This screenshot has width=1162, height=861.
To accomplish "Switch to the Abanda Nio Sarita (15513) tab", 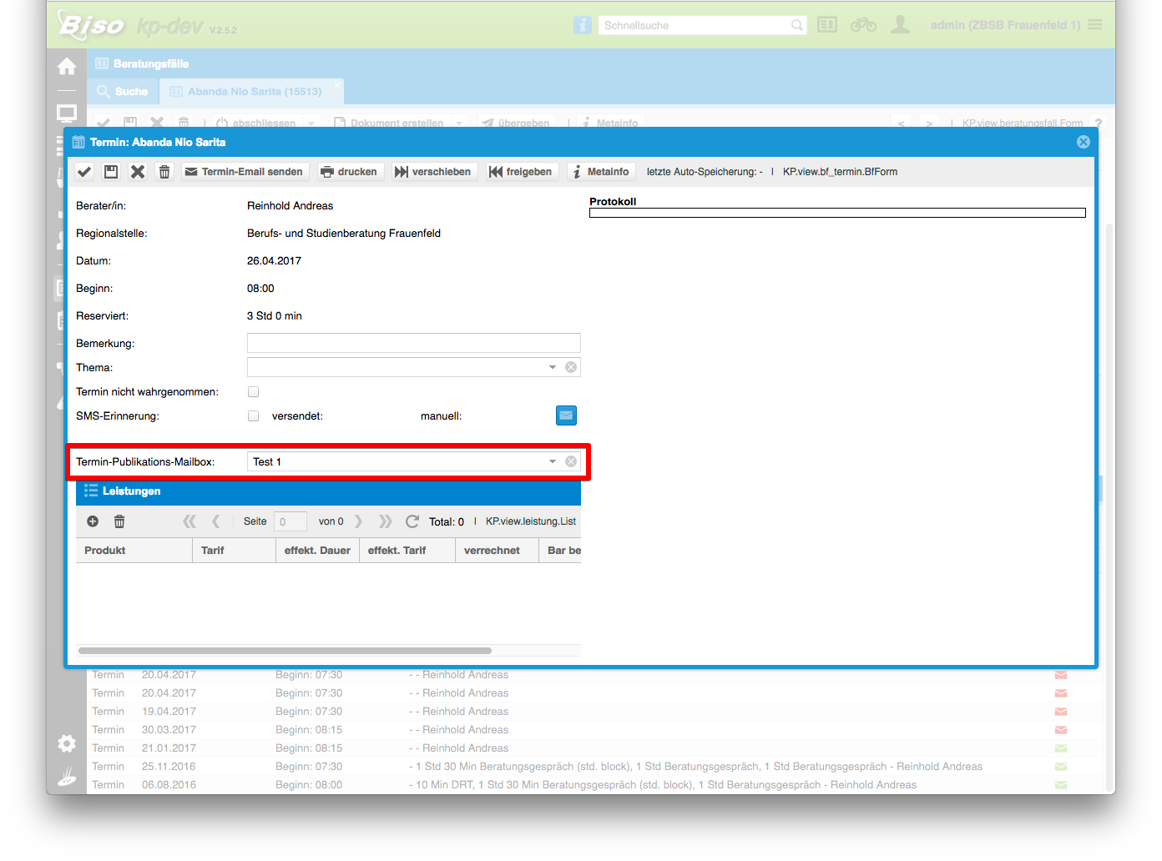I will (252, 91).
